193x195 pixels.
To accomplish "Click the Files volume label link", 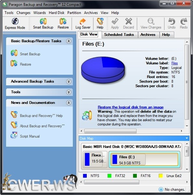I will click(x=174, y=63).
